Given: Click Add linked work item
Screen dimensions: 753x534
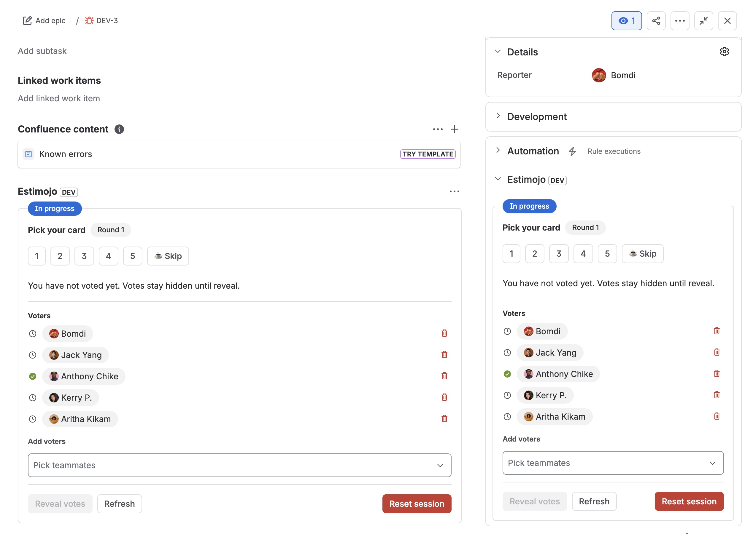Looking at the screenshot, I should [59, 98].
